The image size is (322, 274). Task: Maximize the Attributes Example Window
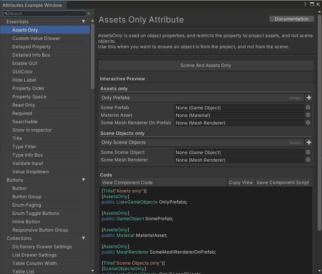(312, 4)
